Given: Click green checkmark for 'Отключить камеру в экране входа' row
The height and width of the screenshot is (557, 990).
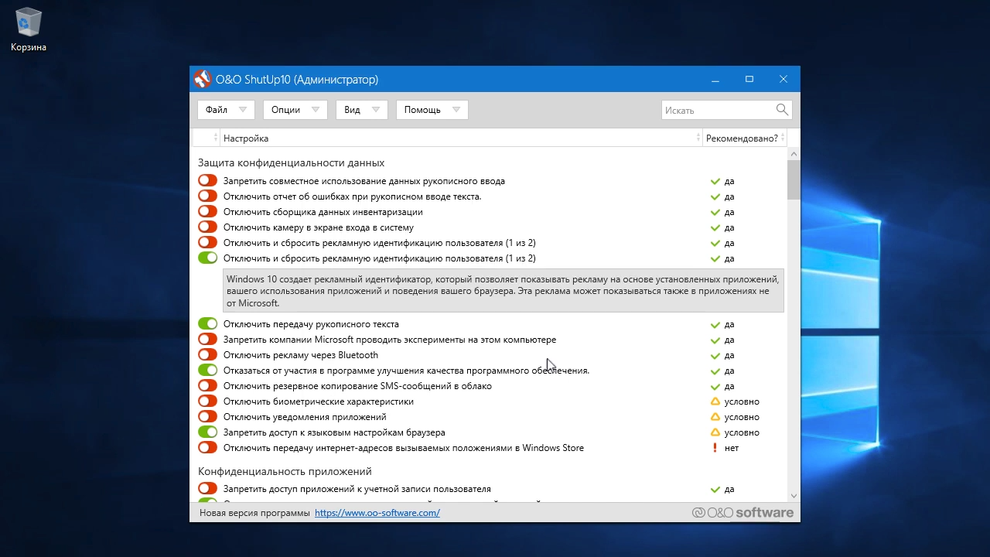Looking at the screenshot, I should tap(715, 227).
